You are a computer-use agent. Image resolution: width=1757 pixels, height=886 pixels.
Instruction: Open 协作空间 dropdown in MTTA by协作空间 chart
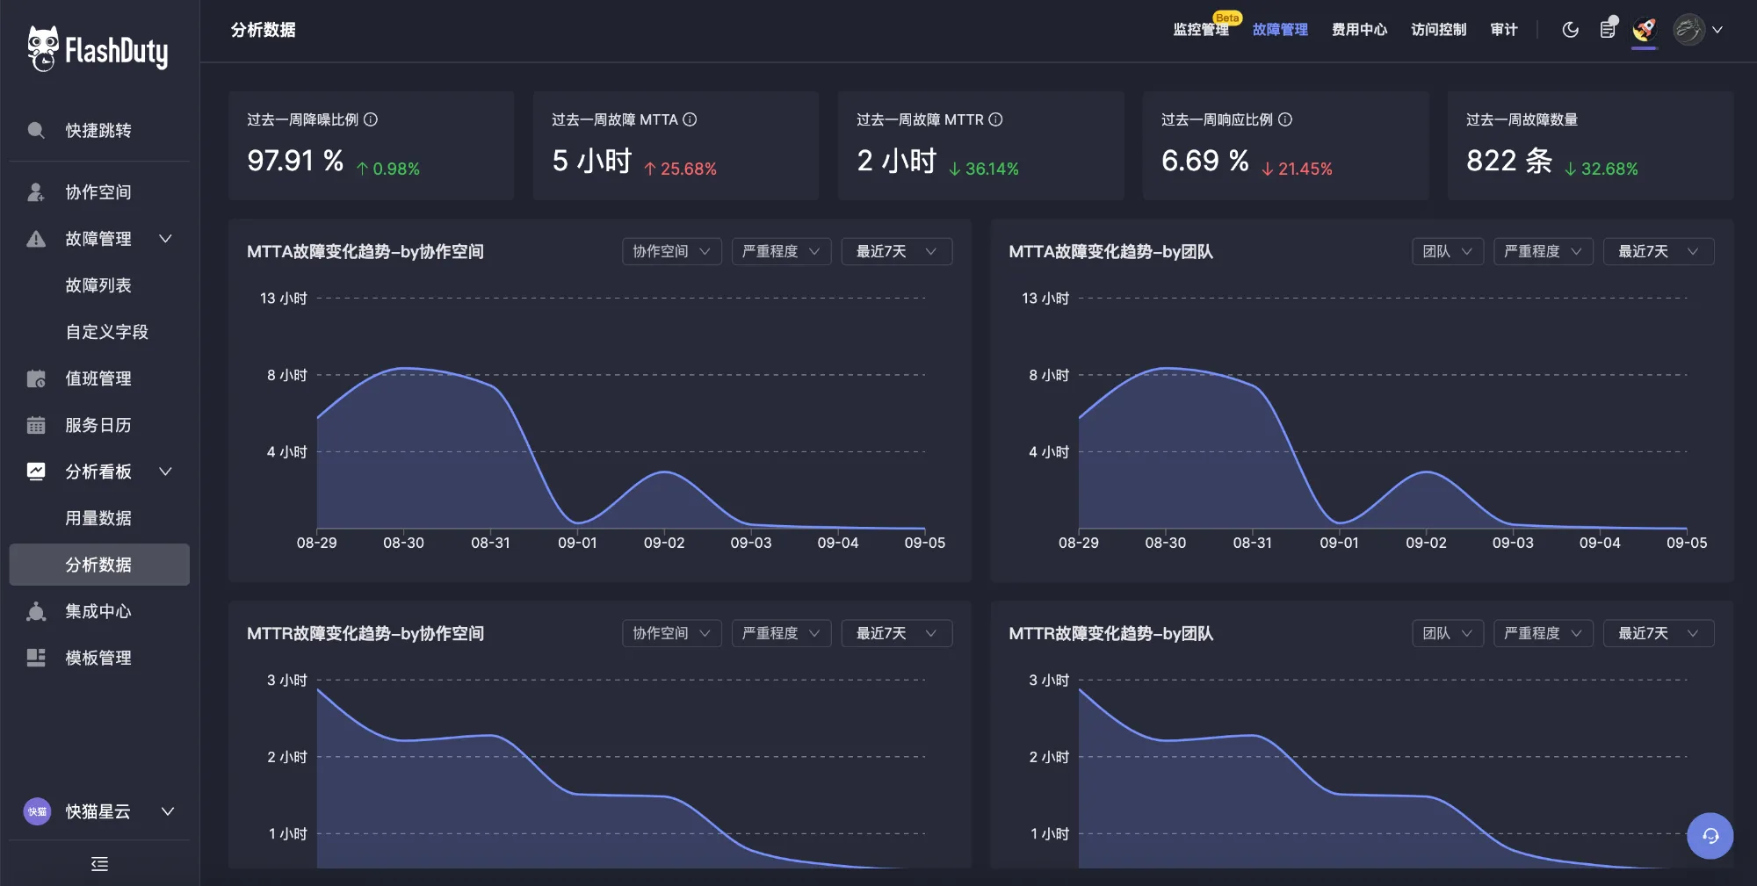(x=672, y=251)
